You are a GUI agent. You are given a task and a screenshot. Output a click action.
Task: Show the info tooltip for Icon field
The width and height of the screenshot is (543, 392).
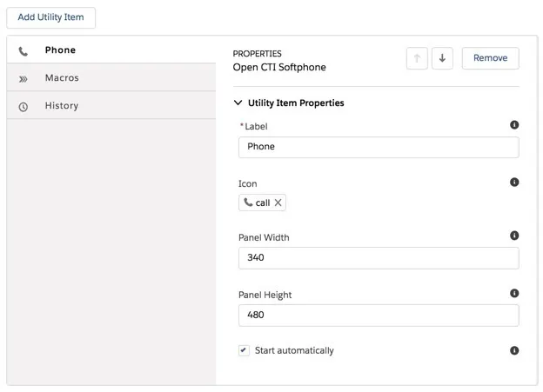point(514,182)
